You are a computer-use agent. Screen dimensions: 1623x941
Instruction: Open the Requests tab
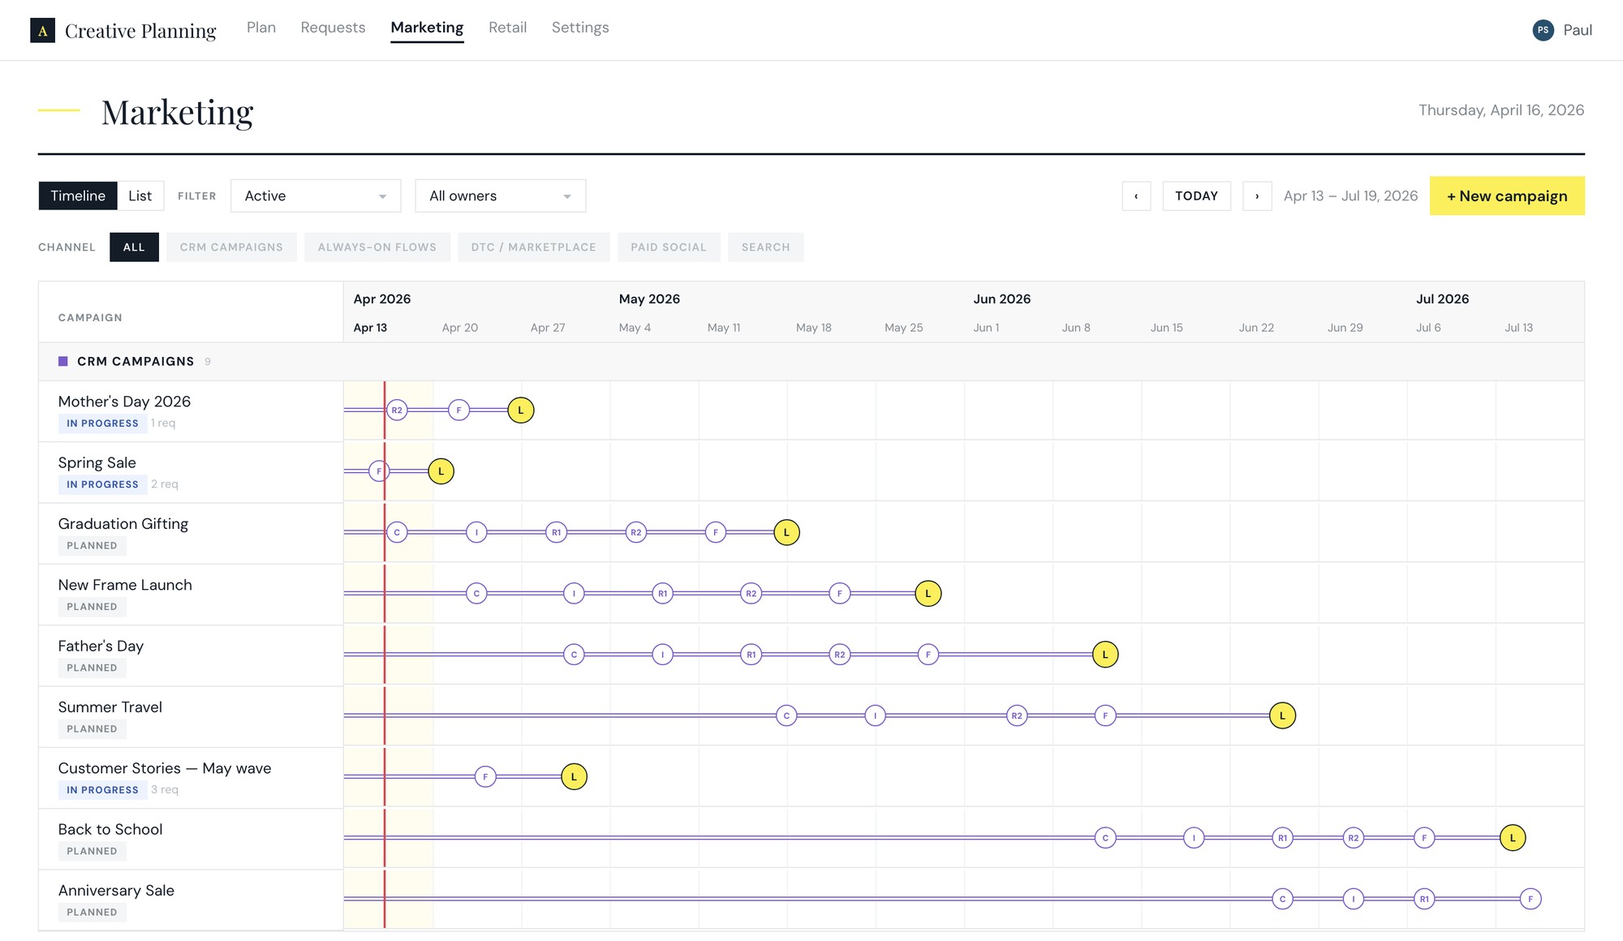333,28
